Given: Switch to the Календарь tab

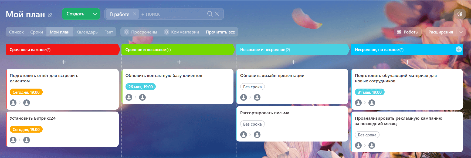Looking at the screenshot, I should 87,32.
